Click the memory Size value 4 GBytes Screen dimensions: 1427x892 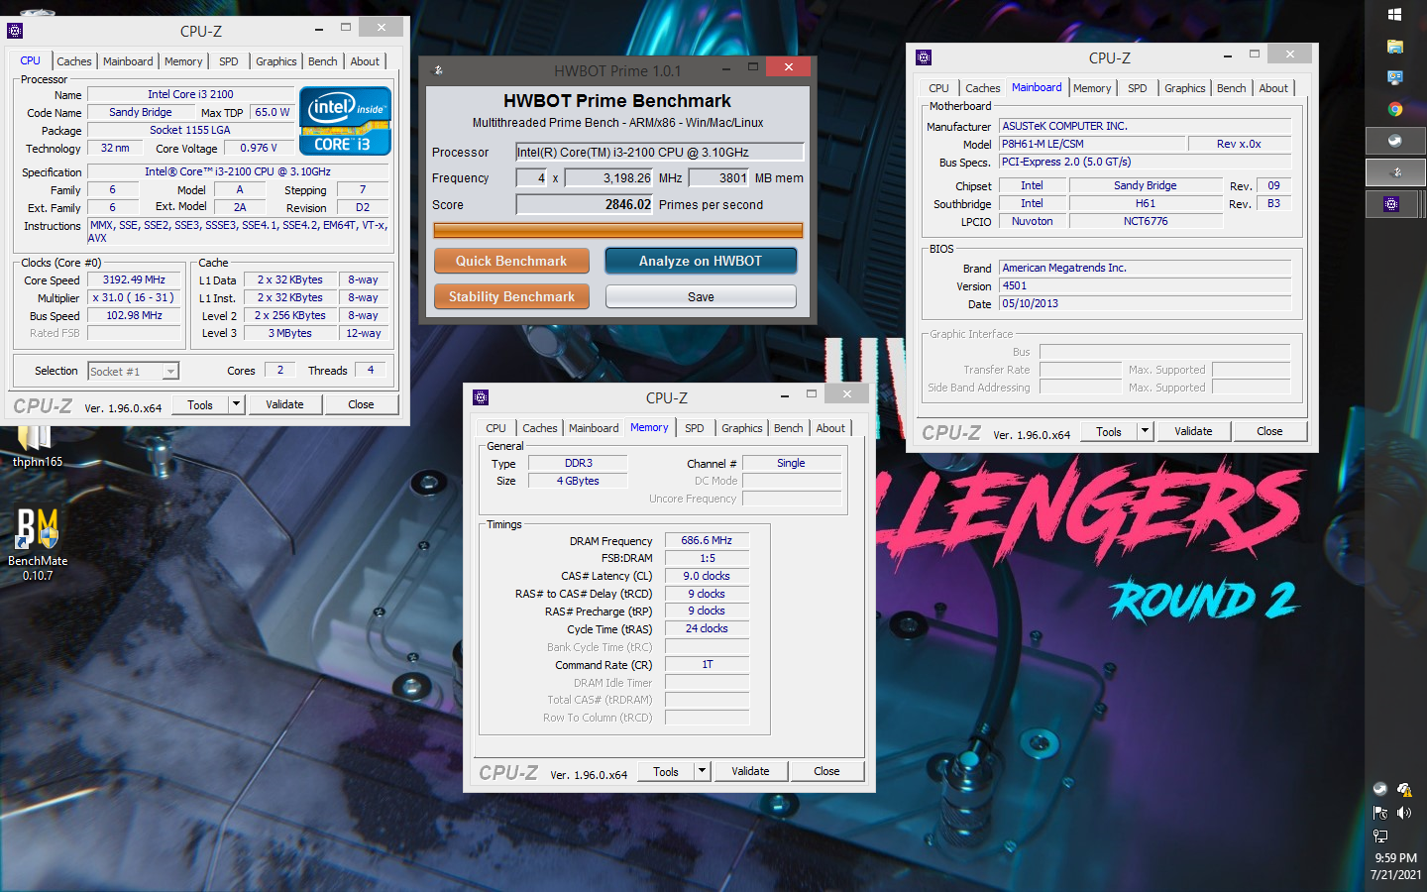pyautogui.click(x=578, y=481)
